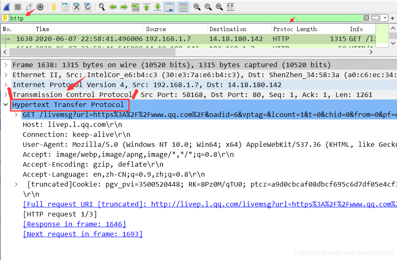397x260 pixels.
Task: Reset text to normal size
Action: click(x=219, y=7)
